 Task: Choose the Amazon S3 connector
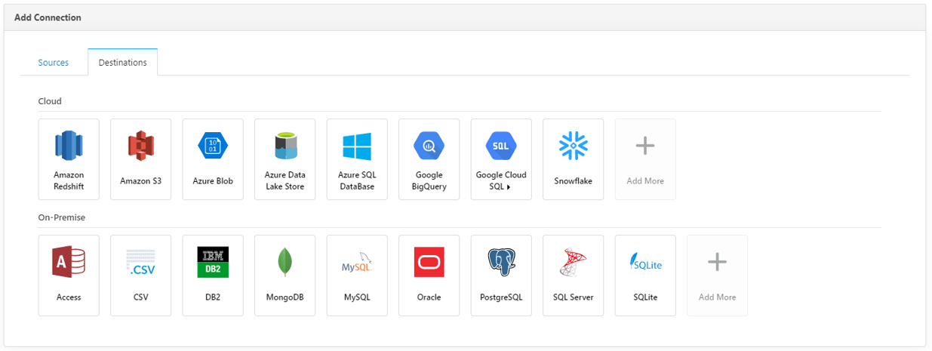click(x=140, y=159)
